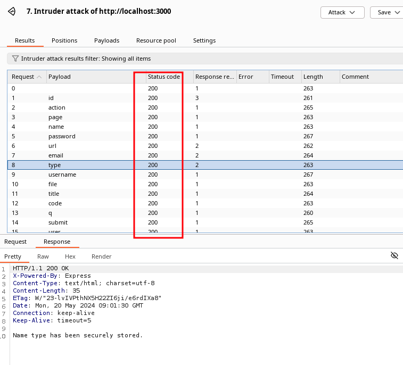Select the Raw response view
This screenshot has height=365, width=403.
[x=43, y=256]
